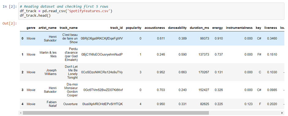Click the track_name column header
Image resolution: width=288 pixels, height=116 pixels.
tap(69, 28)
